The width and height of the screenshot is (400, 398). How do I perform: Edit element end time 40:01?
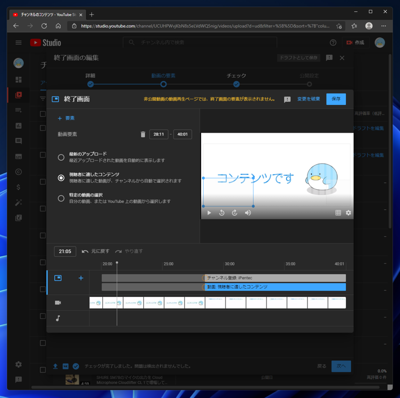182,134
